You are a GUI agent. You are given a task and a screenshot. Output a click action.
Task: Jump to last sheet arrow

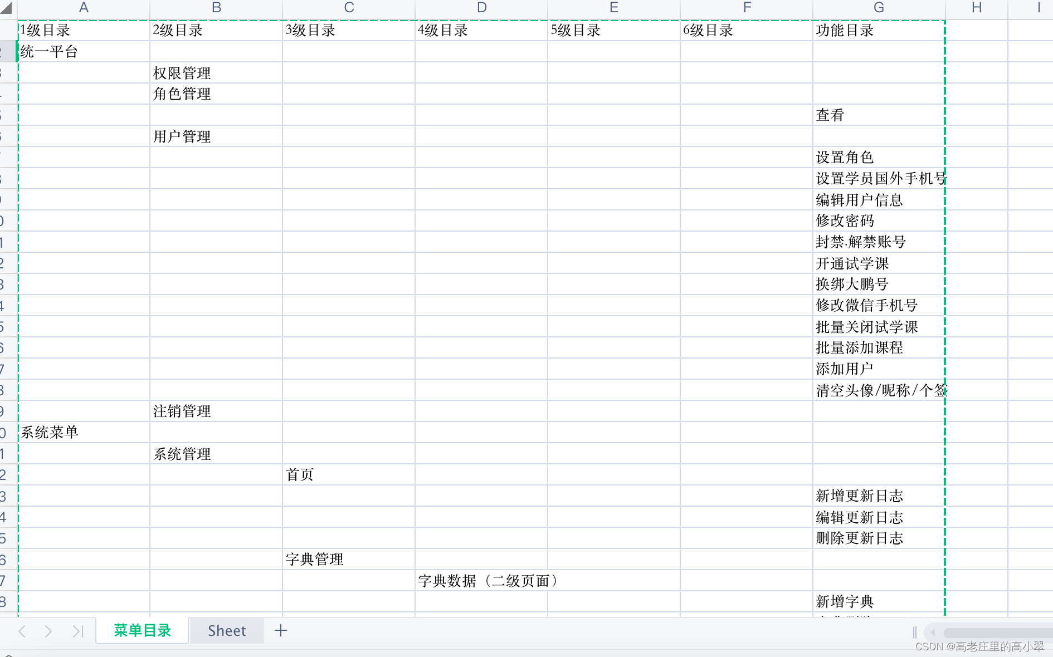pos(78,631)
